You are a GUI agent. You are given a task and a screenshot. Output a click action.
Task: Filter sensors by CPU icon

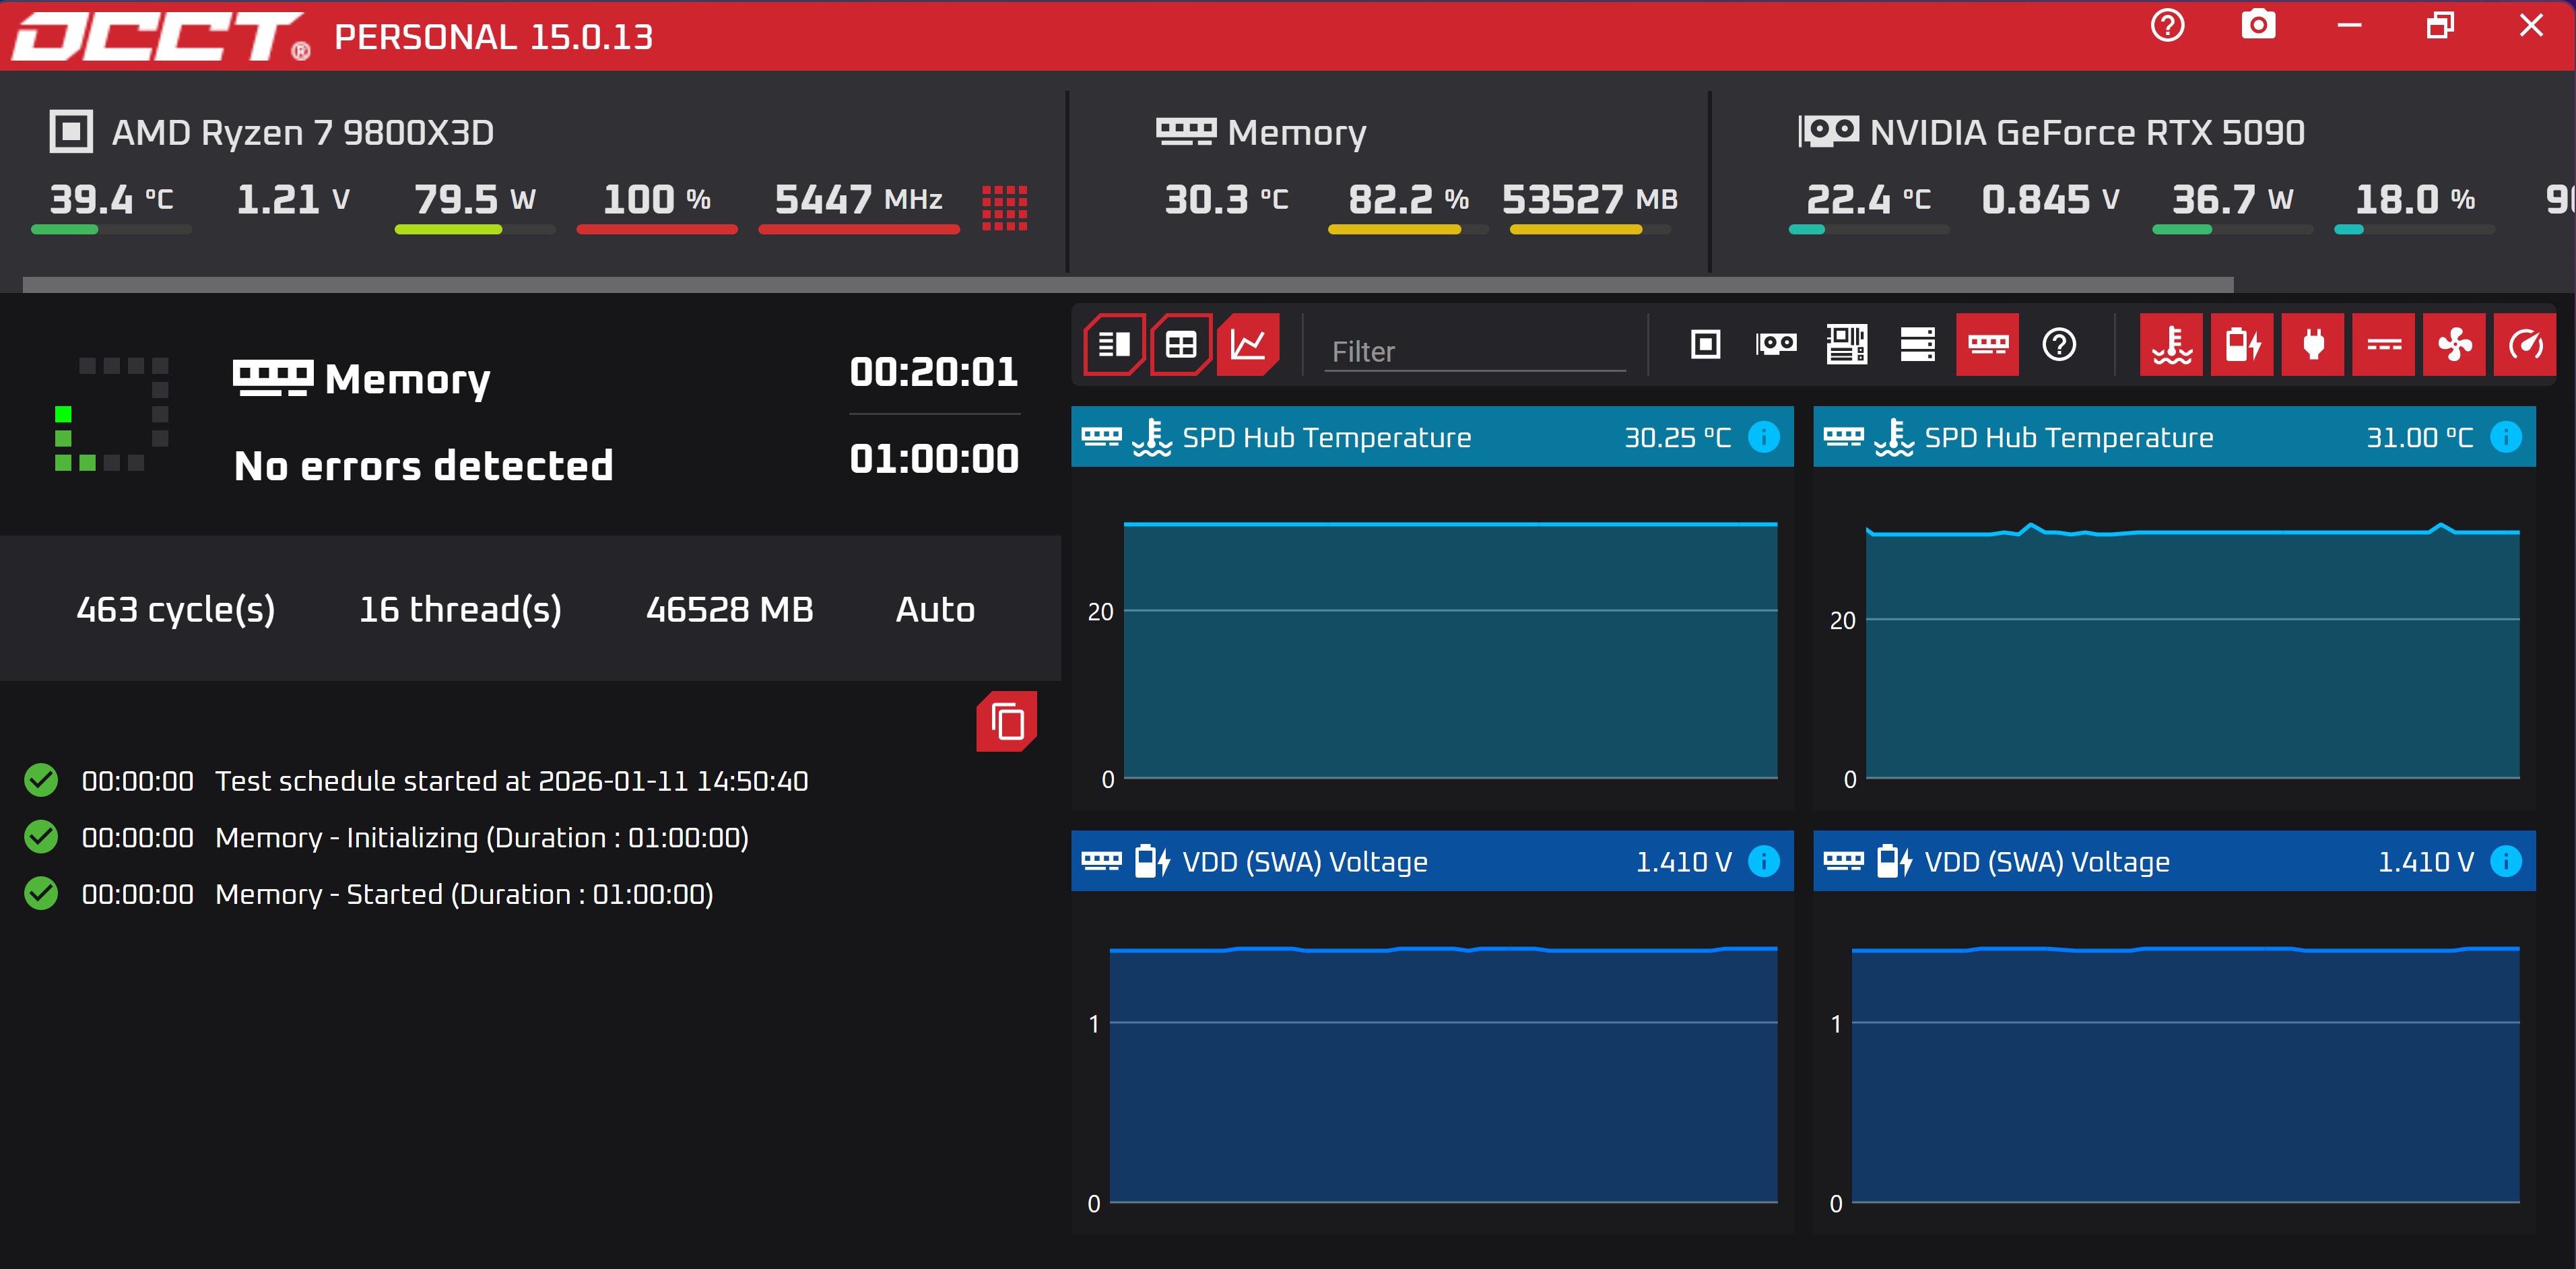1705,345
